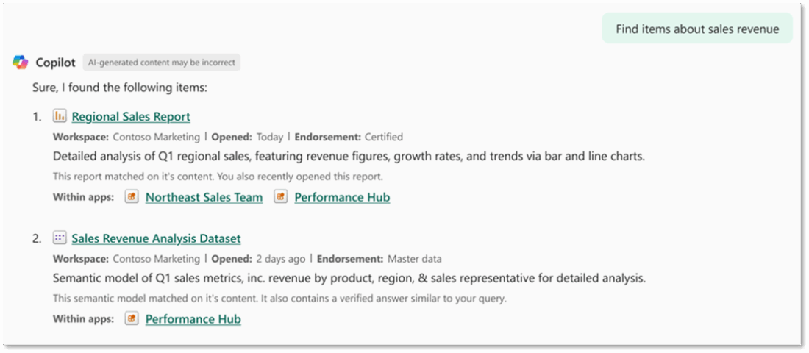Image resolution: width=809 pixels, height=353 pixels.
Task: Click Contoso Marketing workspace under Regional Sales Report
Action: click(x=157, y=138)
